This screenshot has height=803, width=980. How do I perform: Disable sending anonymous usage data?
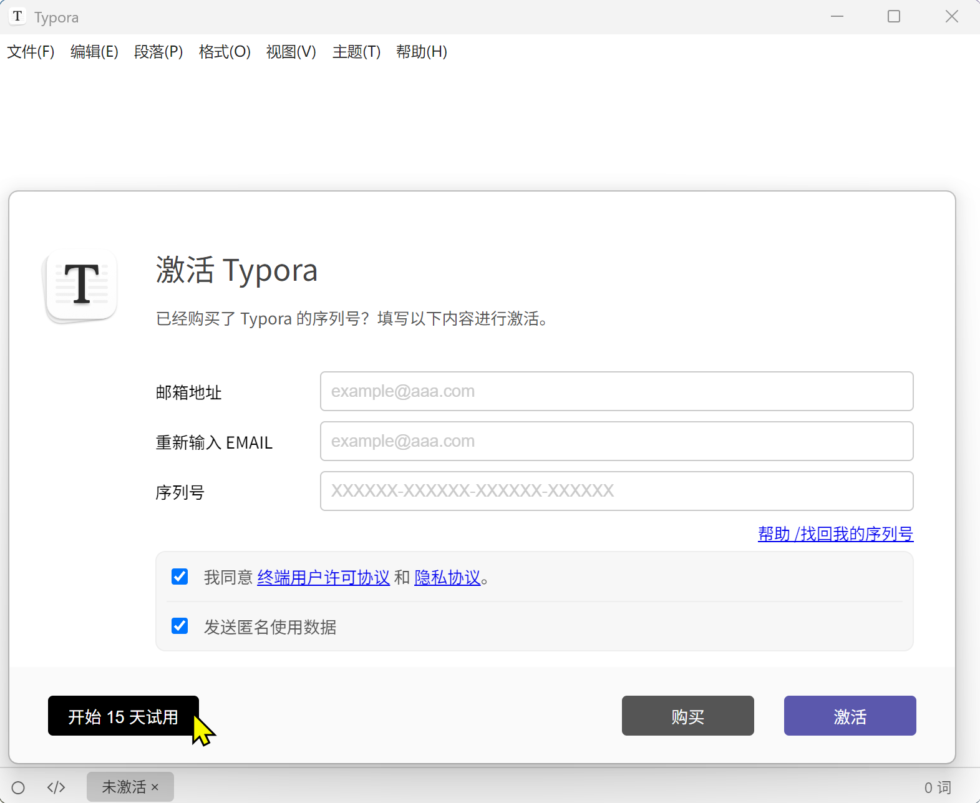pos(180,626)
